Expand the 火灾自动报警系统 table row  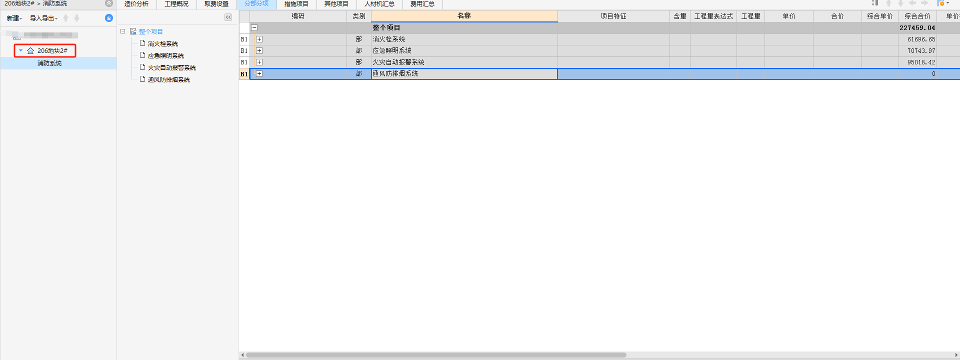pos(259,62)
